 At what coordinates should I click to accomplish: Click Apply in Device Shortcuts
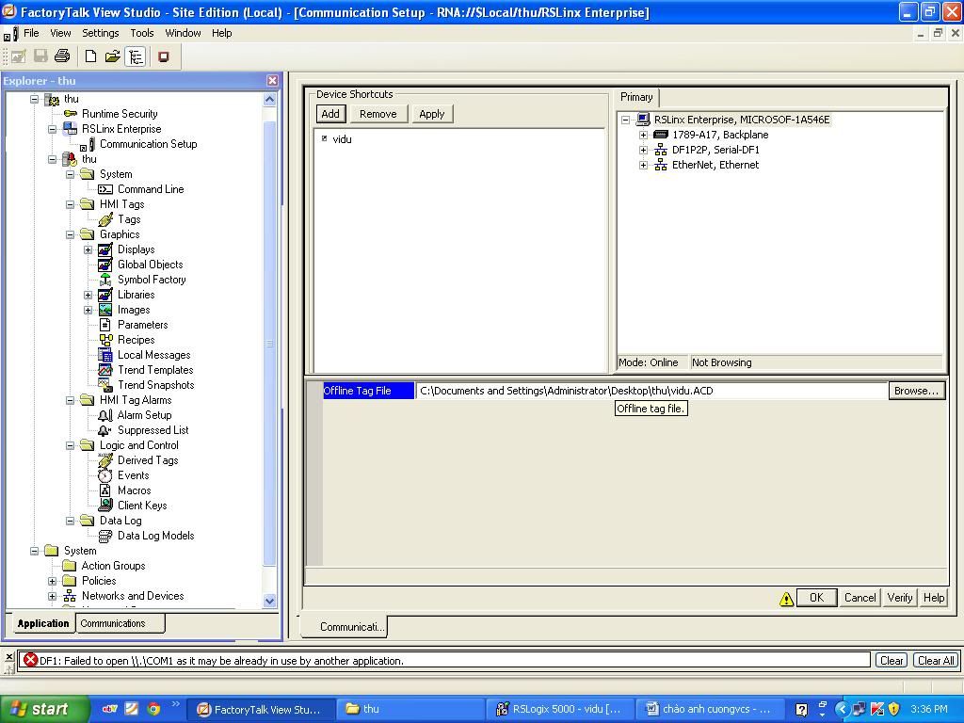(x=431, y=114)
